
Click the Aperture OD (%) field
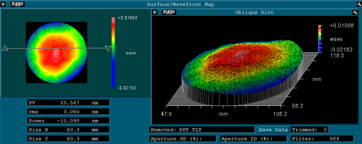(x=183, y=138)
